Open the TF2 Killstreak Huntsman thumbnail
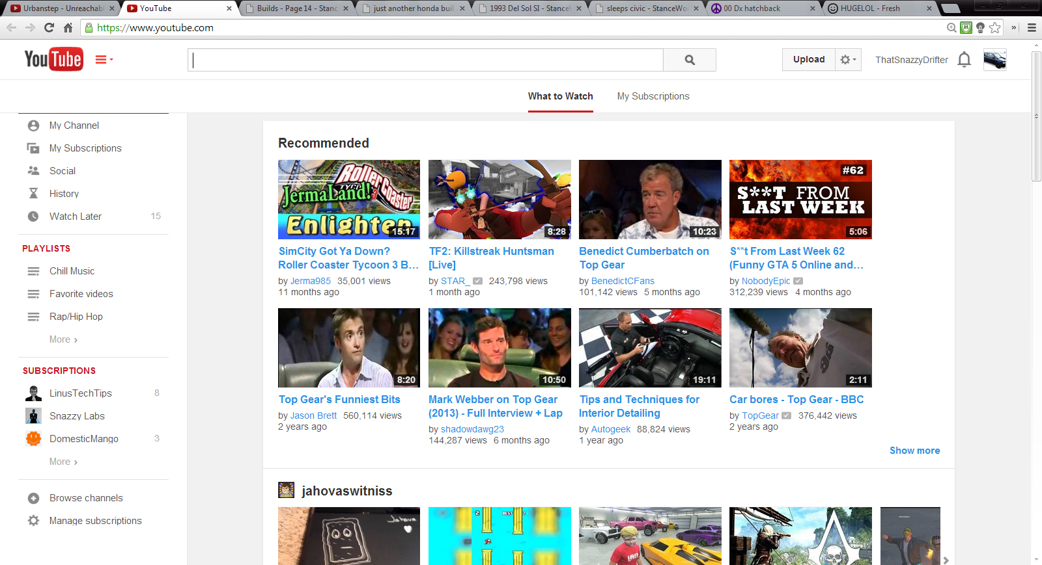 click(500, 200)
